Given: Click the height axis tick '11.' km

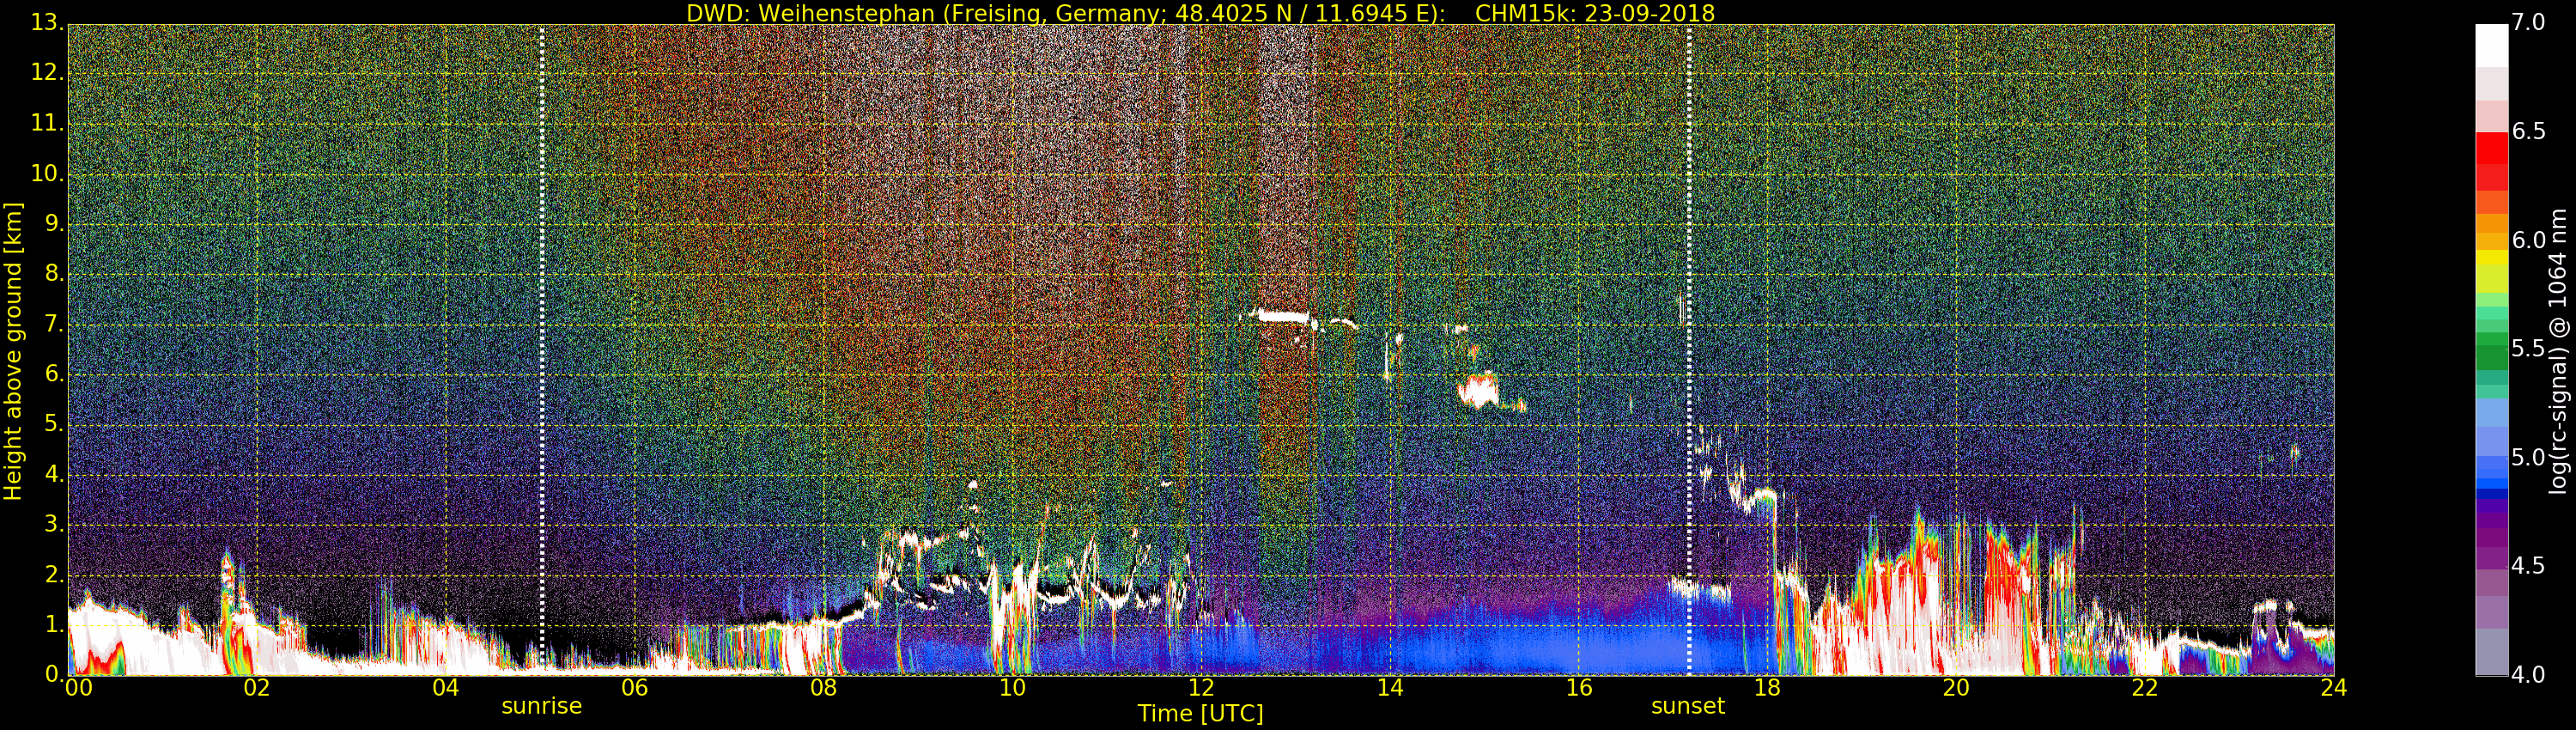Looking at the screenshot, I should pos(47,123).
